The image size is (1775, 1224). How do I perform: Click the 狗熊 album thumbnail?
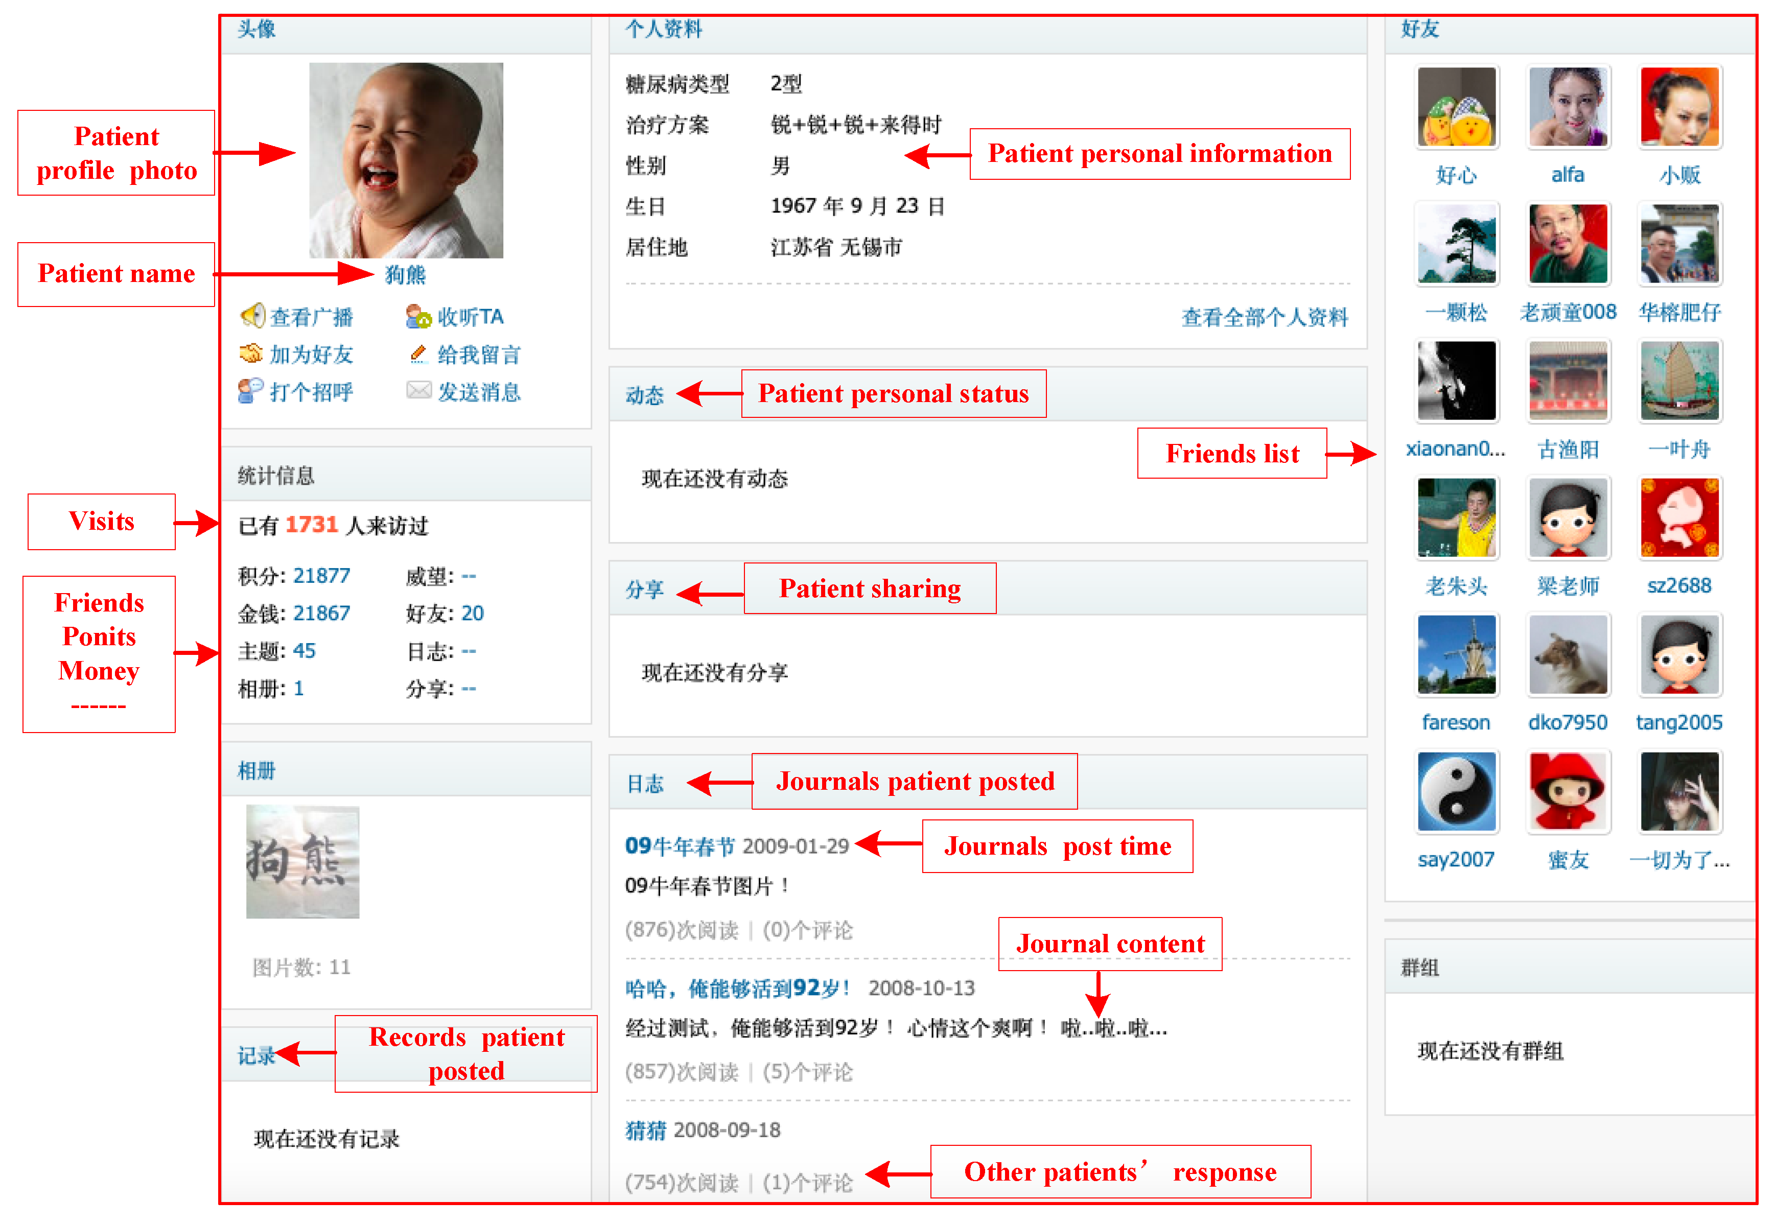302,861
